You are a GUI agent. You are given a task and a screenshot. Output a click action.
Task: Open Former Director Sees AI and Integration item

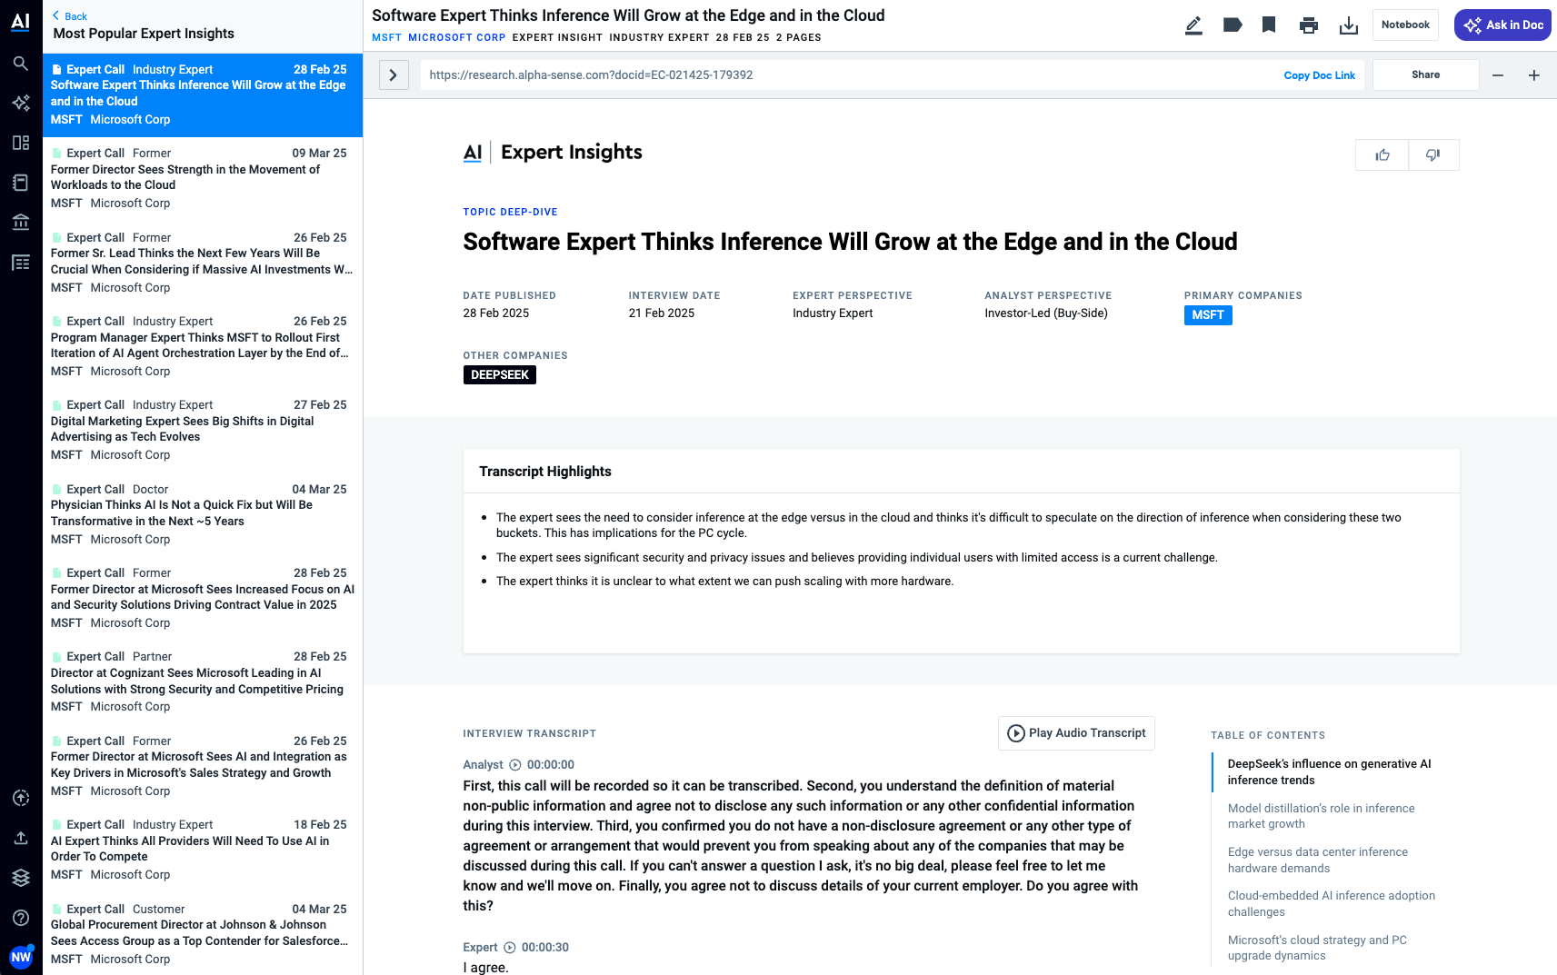(203, 766)
